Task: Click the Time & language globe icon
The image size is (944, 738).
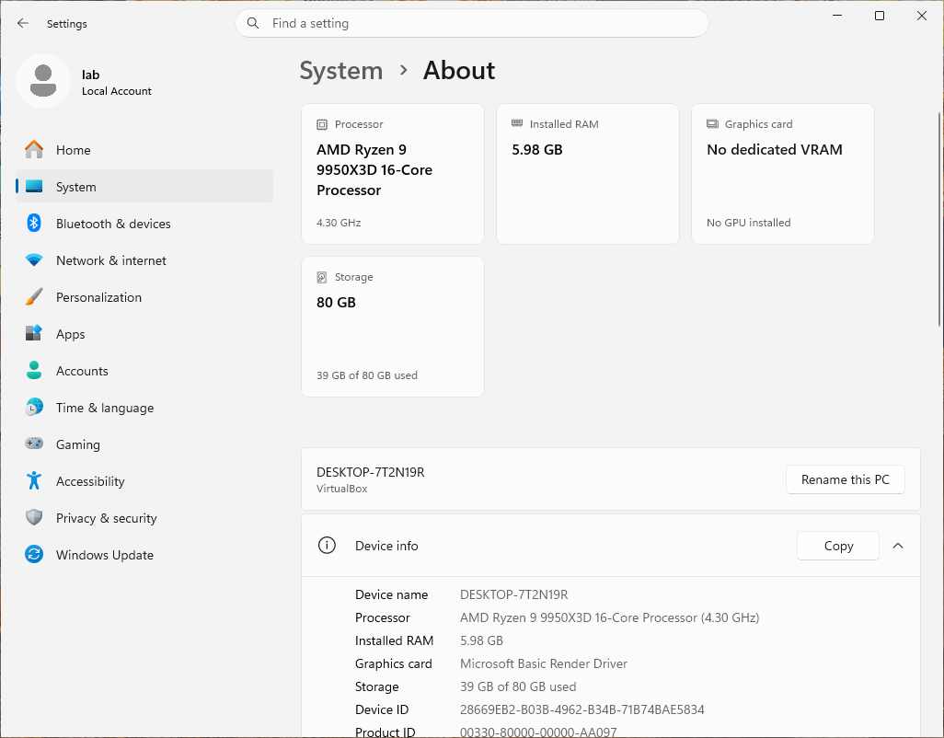Action: pyautogui.click(x=34, y=407)
